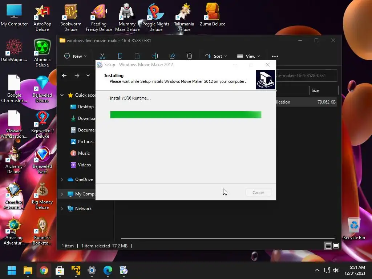Screen dimensions: 372x279
Task: Open Talismania Deluxe desktop shortcut
Action: pyautogui.click(x=184, y=17)
